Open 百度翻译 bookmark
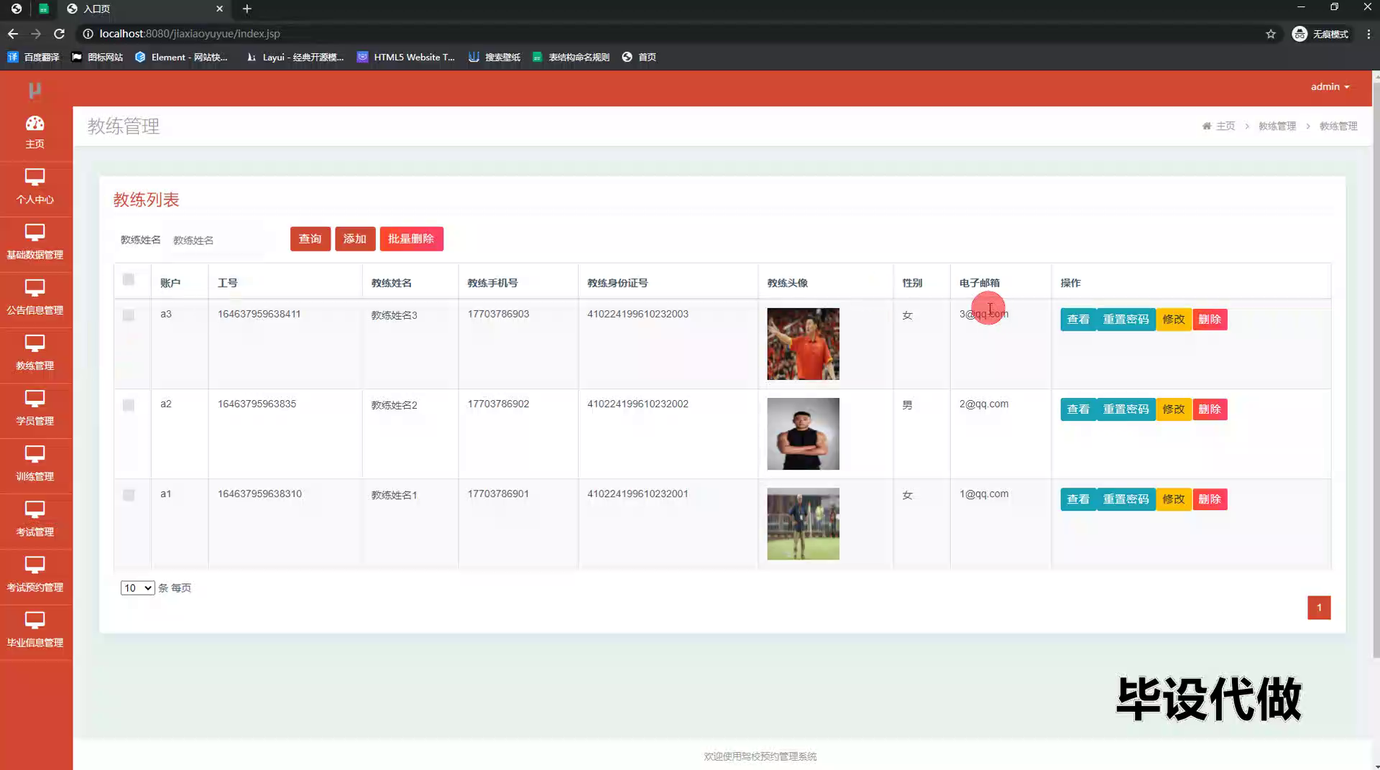Viewport: 1380px width, 770px height. point(33,57)
